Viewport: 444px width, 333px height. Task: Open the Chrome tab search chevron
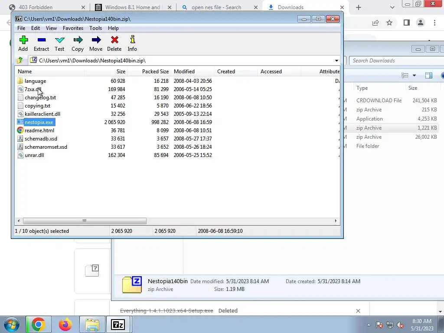pos(392,7)
